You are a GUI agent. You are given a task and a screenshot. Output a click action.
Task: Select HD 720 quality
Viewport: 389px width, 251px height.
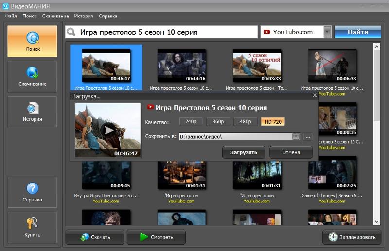273,122
